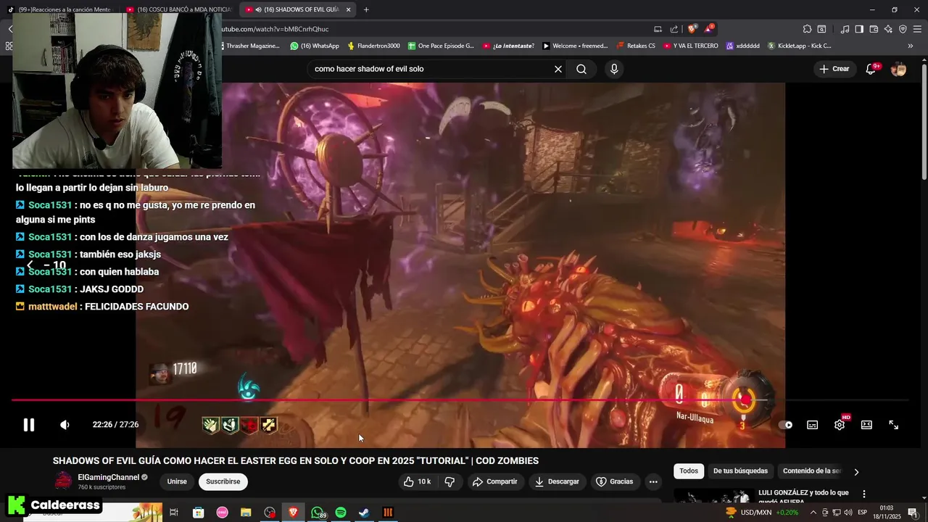The image size is (928, 522).
Task: Open media control music note icon
Action: tap(845, 29)
